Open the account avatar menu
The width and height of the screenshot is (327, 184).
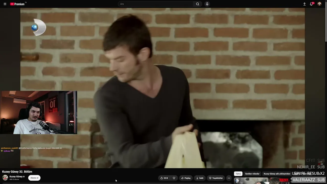pyautogui.click(x=319, y=4)
